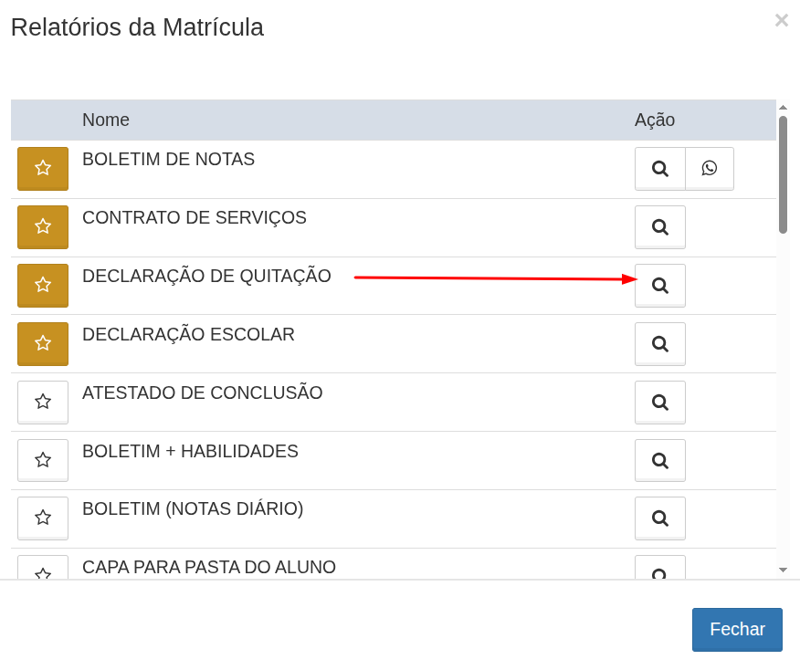Click the Fechar button
The image size is (800, 670).
pos(737,630)
